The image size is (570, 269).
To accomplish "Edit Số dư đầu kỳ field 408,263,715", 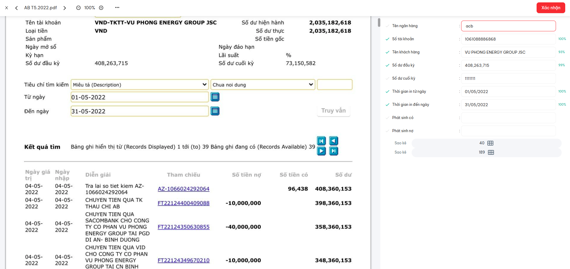I will pos(508,65).
